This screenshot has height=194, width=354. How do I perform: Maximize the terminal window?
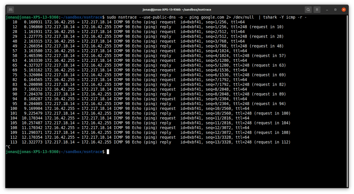point(335,10)
